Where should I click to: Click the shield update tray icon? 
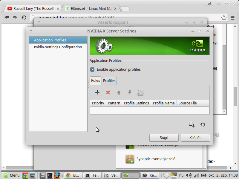coord(166,175)
